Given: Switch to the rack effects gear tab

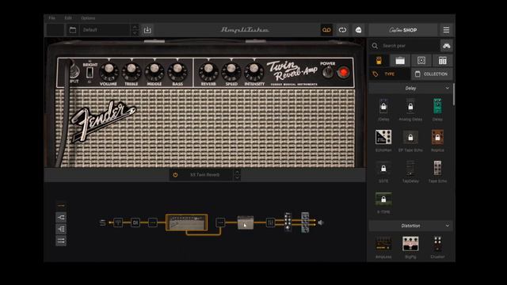Looking at the screenshot, I should click(x=442, y=60).
